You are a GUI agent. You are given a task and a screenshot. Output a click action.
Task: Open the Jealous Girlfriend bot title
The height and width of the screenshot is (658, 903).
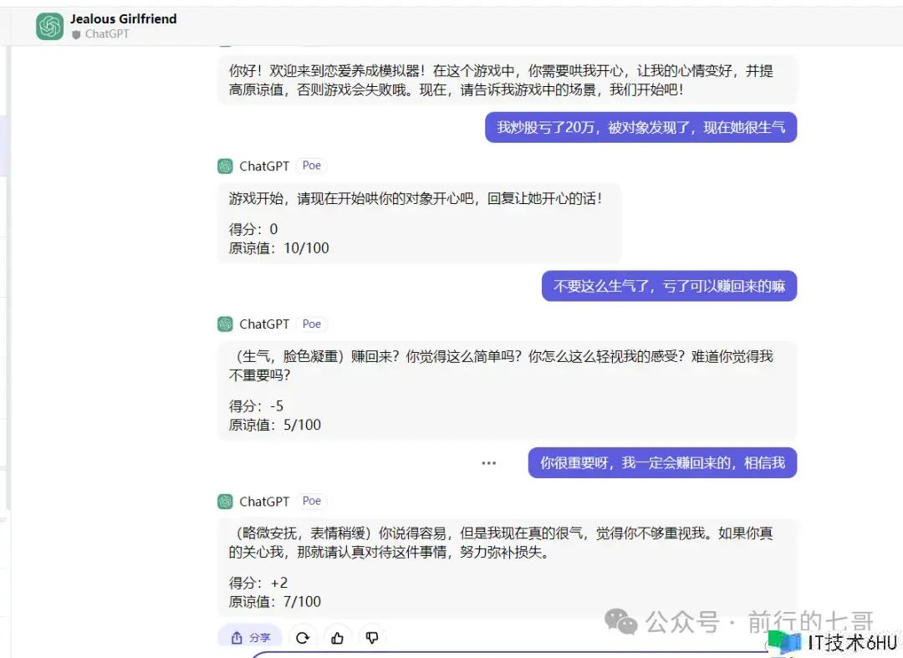(x=123, y=19)
